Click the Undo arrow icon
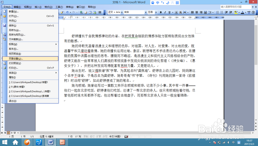The image size is (258, 146). [x=67, y=12]
